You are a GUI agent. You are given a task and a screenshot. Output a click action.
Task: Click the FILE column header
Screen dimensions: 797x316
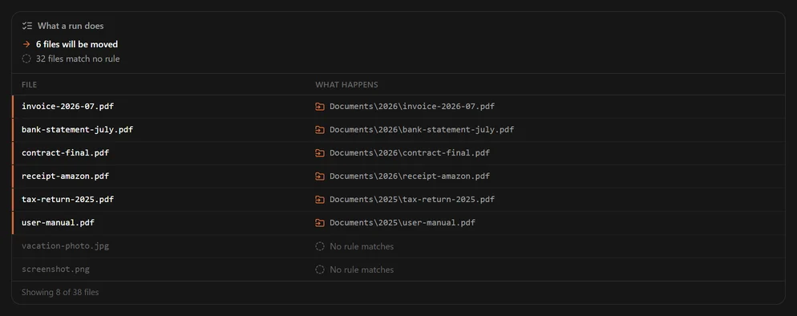click(x=30, y=85)
